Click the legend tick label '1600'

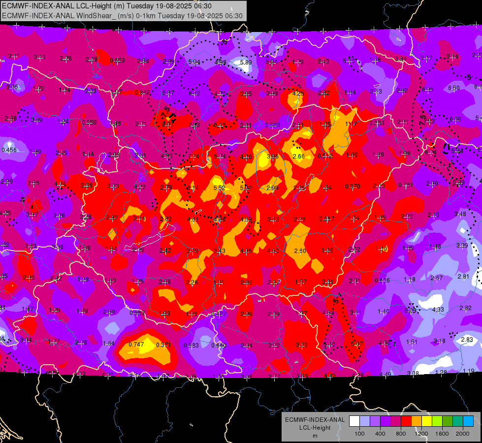442,434
